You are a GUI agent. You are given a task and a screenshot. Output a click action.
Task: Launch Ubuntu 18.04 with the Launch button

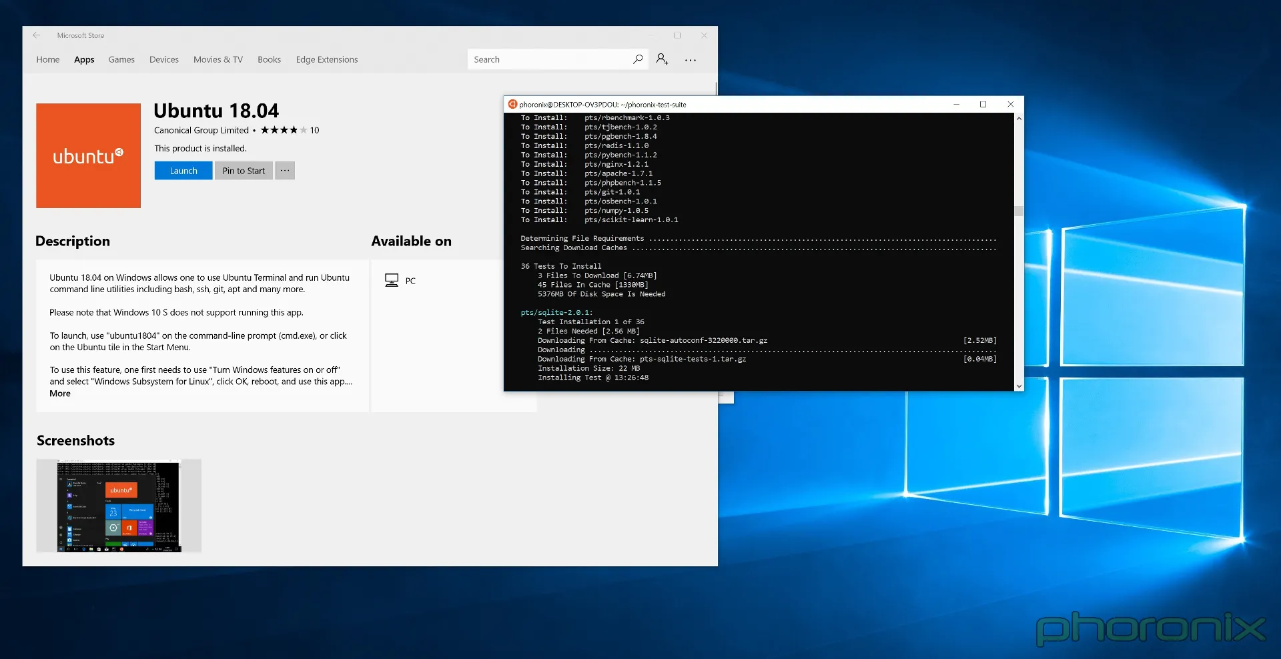(x=183, y=171)
